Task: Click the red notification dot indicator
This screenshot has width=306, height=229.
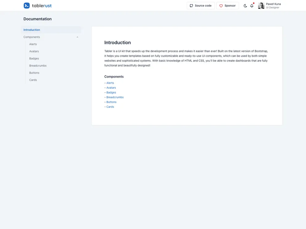Action: coord(253,3)
